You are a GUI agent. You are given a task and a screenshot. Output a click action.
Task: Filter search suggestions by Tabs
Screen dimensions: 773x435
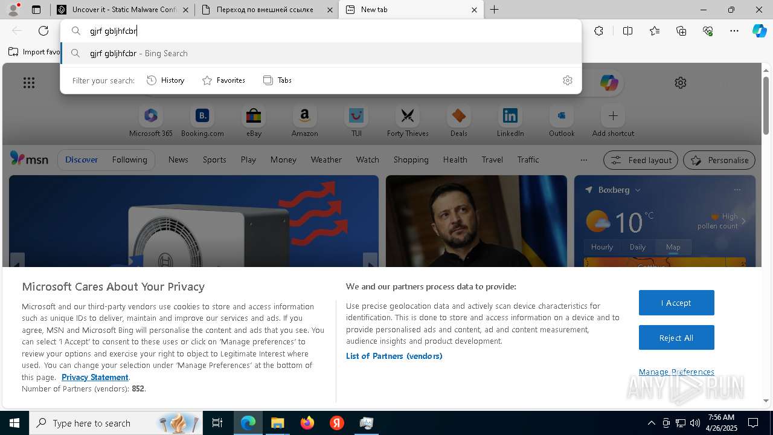(277, 80)
